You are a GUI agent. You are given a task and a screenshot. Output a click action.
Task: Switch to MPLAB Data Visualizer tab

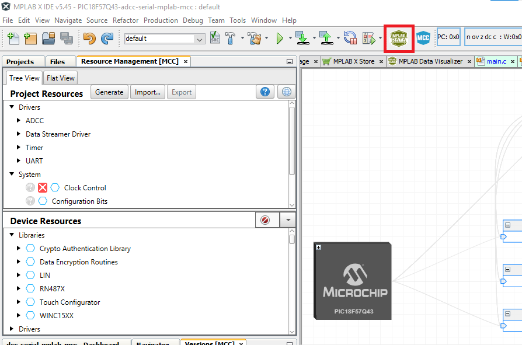pos(430,61)
